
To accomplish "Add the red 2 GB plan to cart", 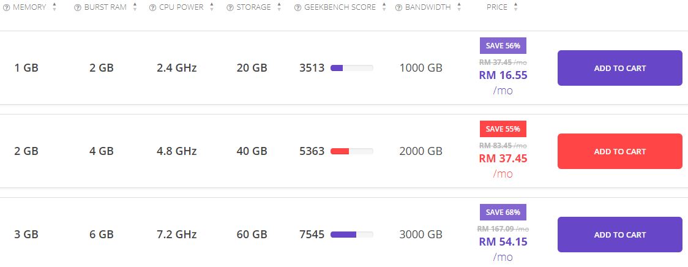I will pos(620,151).
